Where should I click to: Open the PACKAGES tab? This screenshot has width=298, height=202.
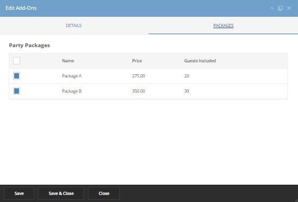[x=223, y=25]
